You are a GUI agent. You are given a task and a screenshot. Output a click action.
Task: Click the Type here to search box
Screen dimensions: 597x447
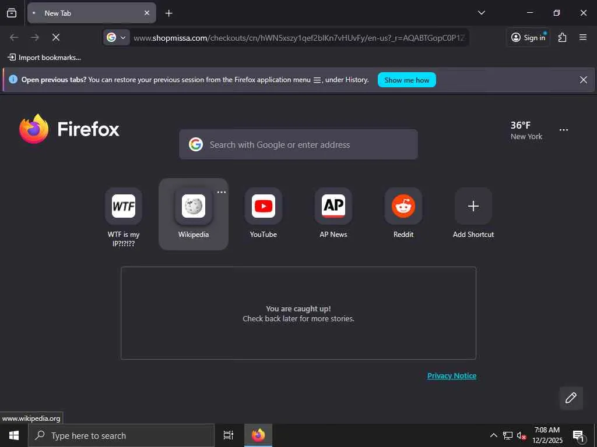121,435
